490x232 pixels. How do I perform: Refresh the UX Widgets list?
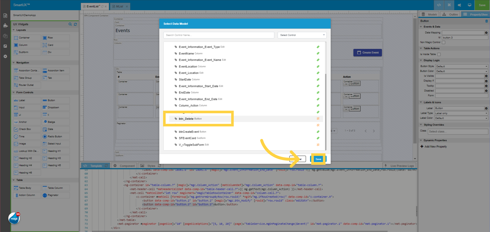75,24
